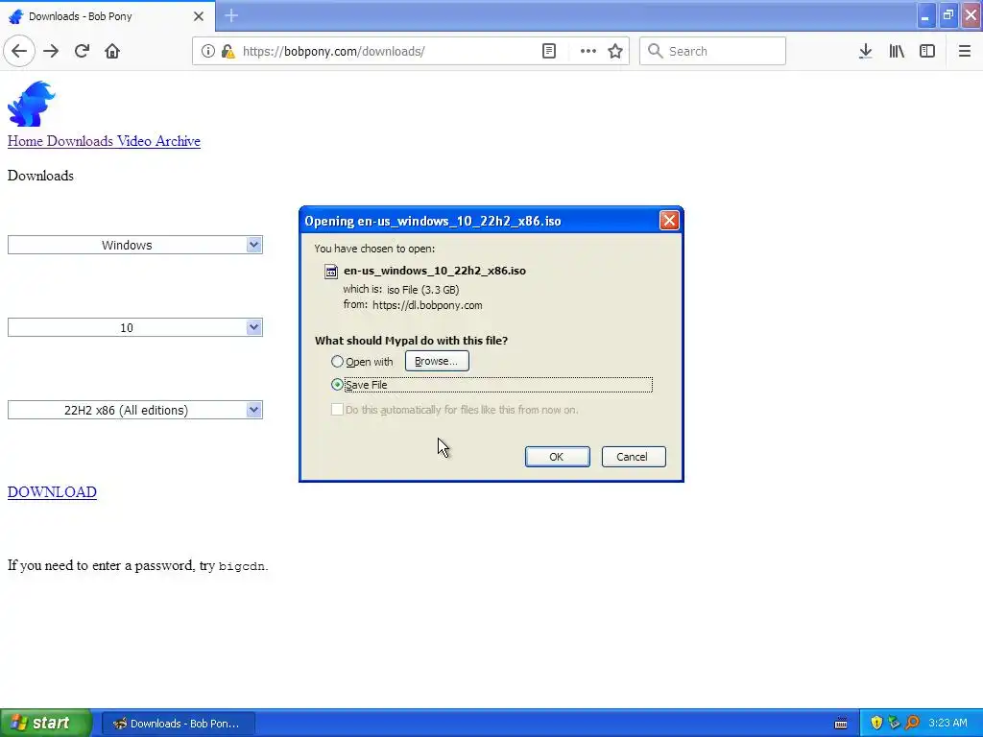Go back using the browser back arrow
The height and width of the screenshot is (737, 983).
tap(19, 51)
